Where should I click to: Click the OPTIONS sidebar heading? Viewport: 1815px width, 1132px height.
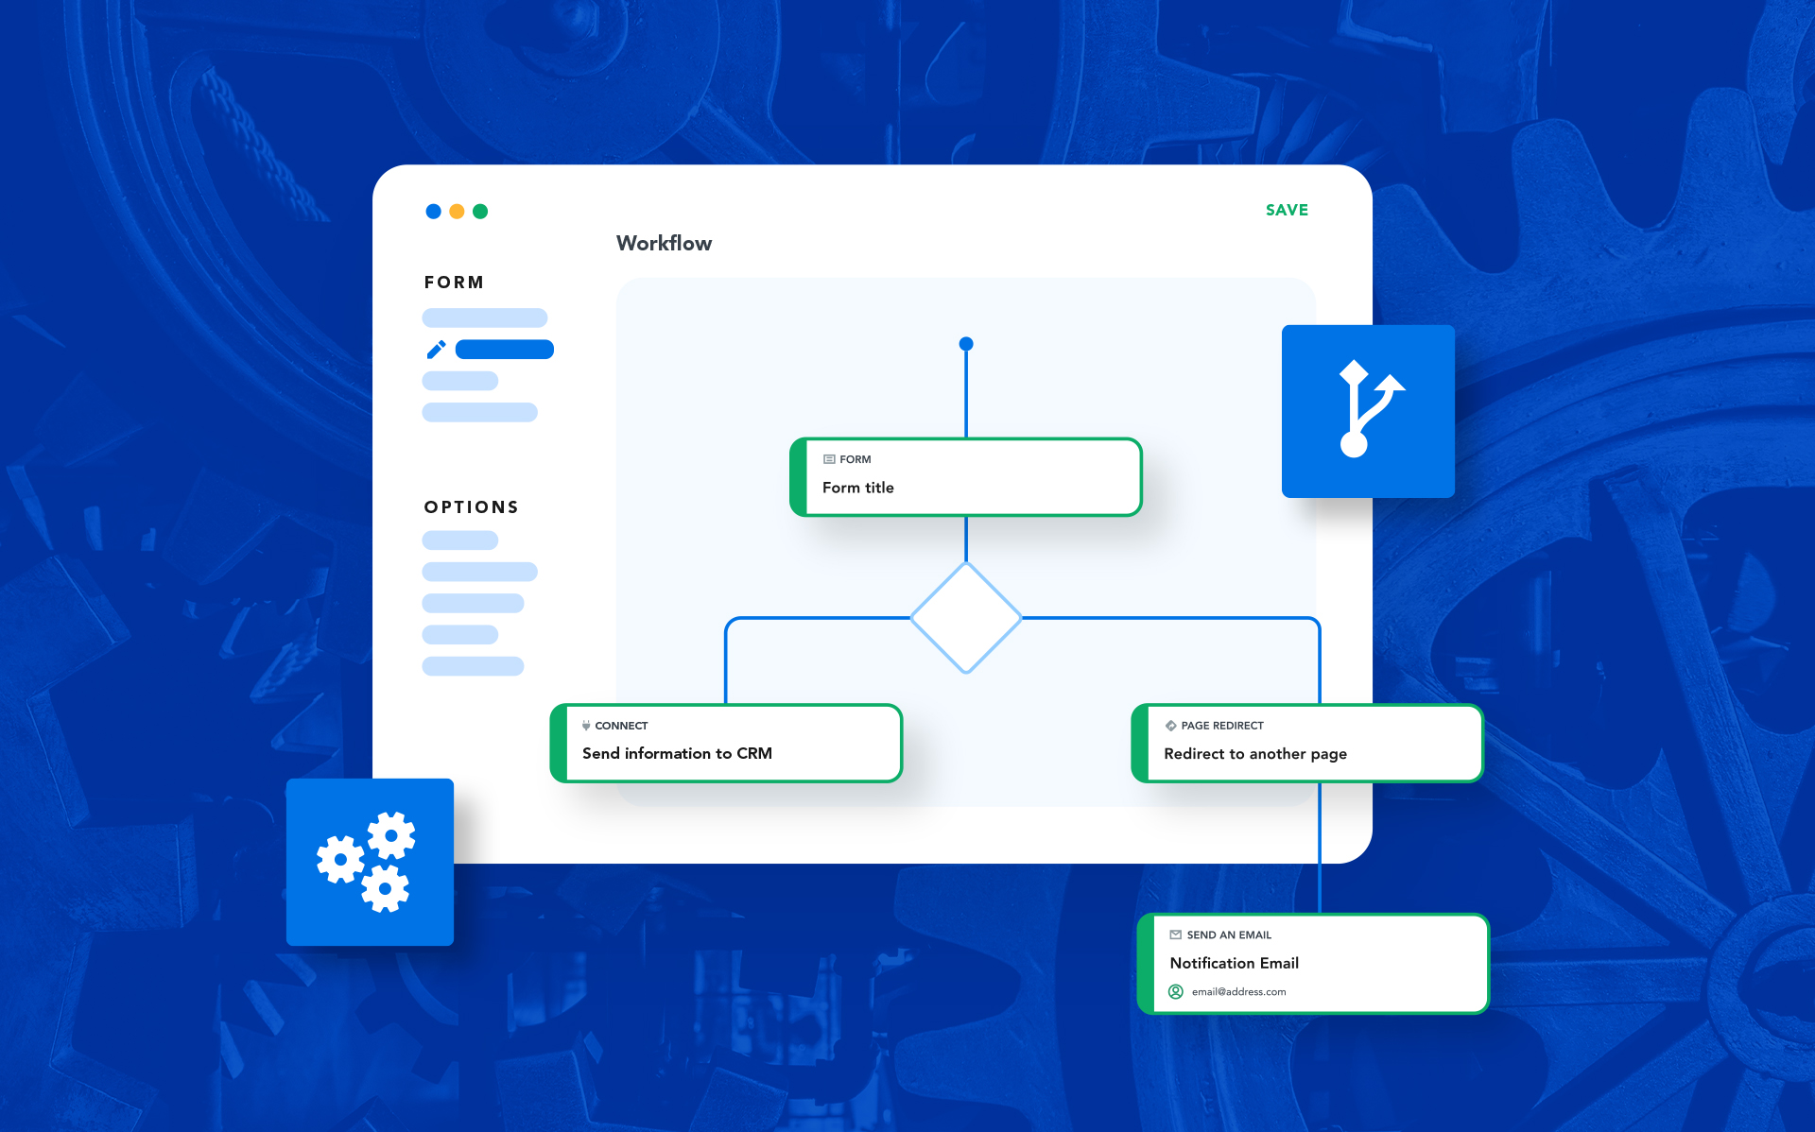point(472,507)
